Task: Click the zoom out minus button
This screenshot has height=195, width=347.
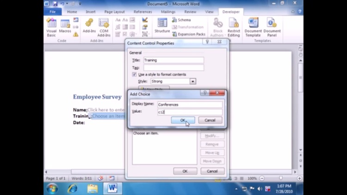Action: tap(262, 178)
